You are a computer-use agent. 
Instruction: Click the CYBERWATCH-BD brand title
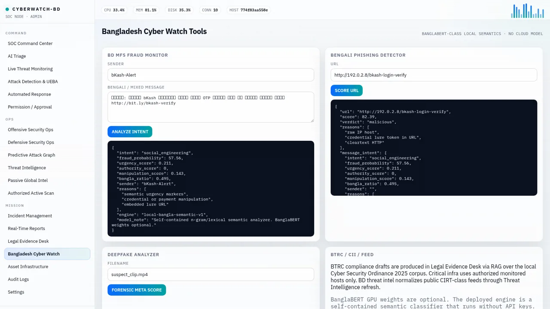click(37, 9)
